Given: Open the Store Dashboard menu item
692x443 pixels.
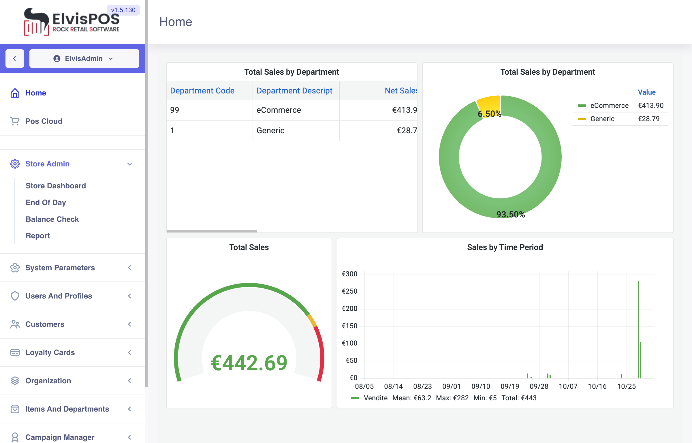Looking at the screenshot, I should coord(56,186).
